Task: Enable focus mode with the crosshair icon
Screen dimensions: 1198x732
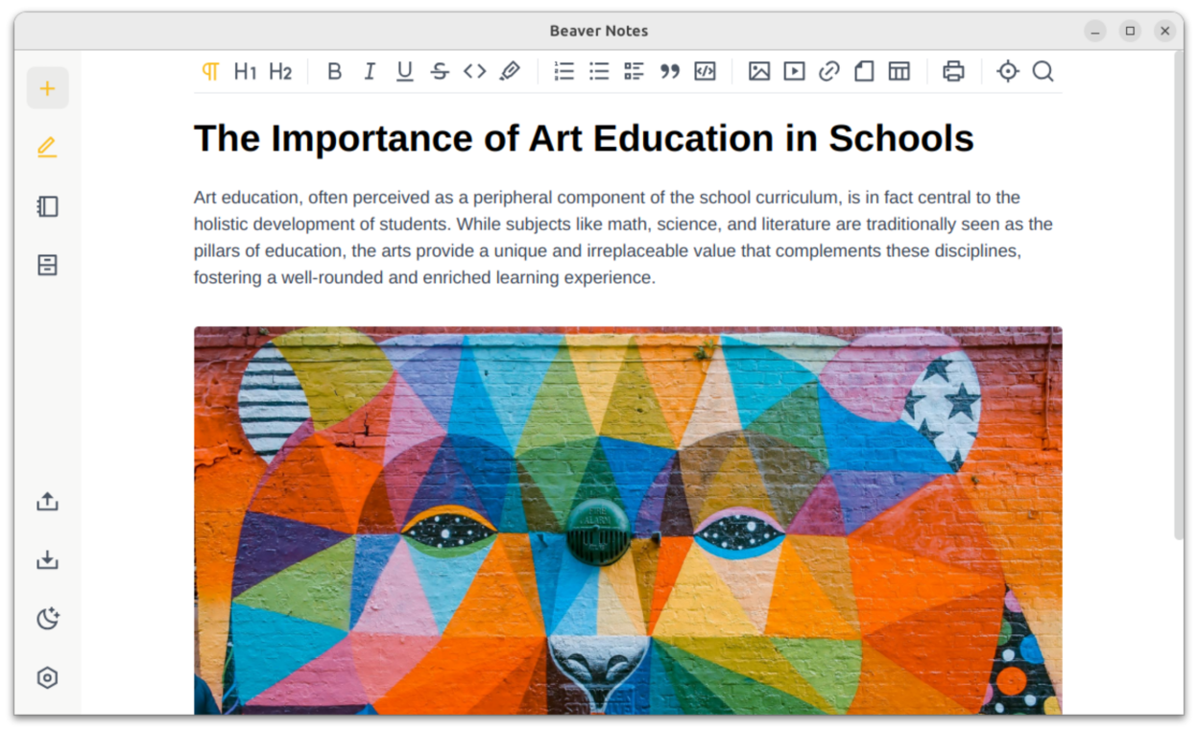Action: 1008,71
